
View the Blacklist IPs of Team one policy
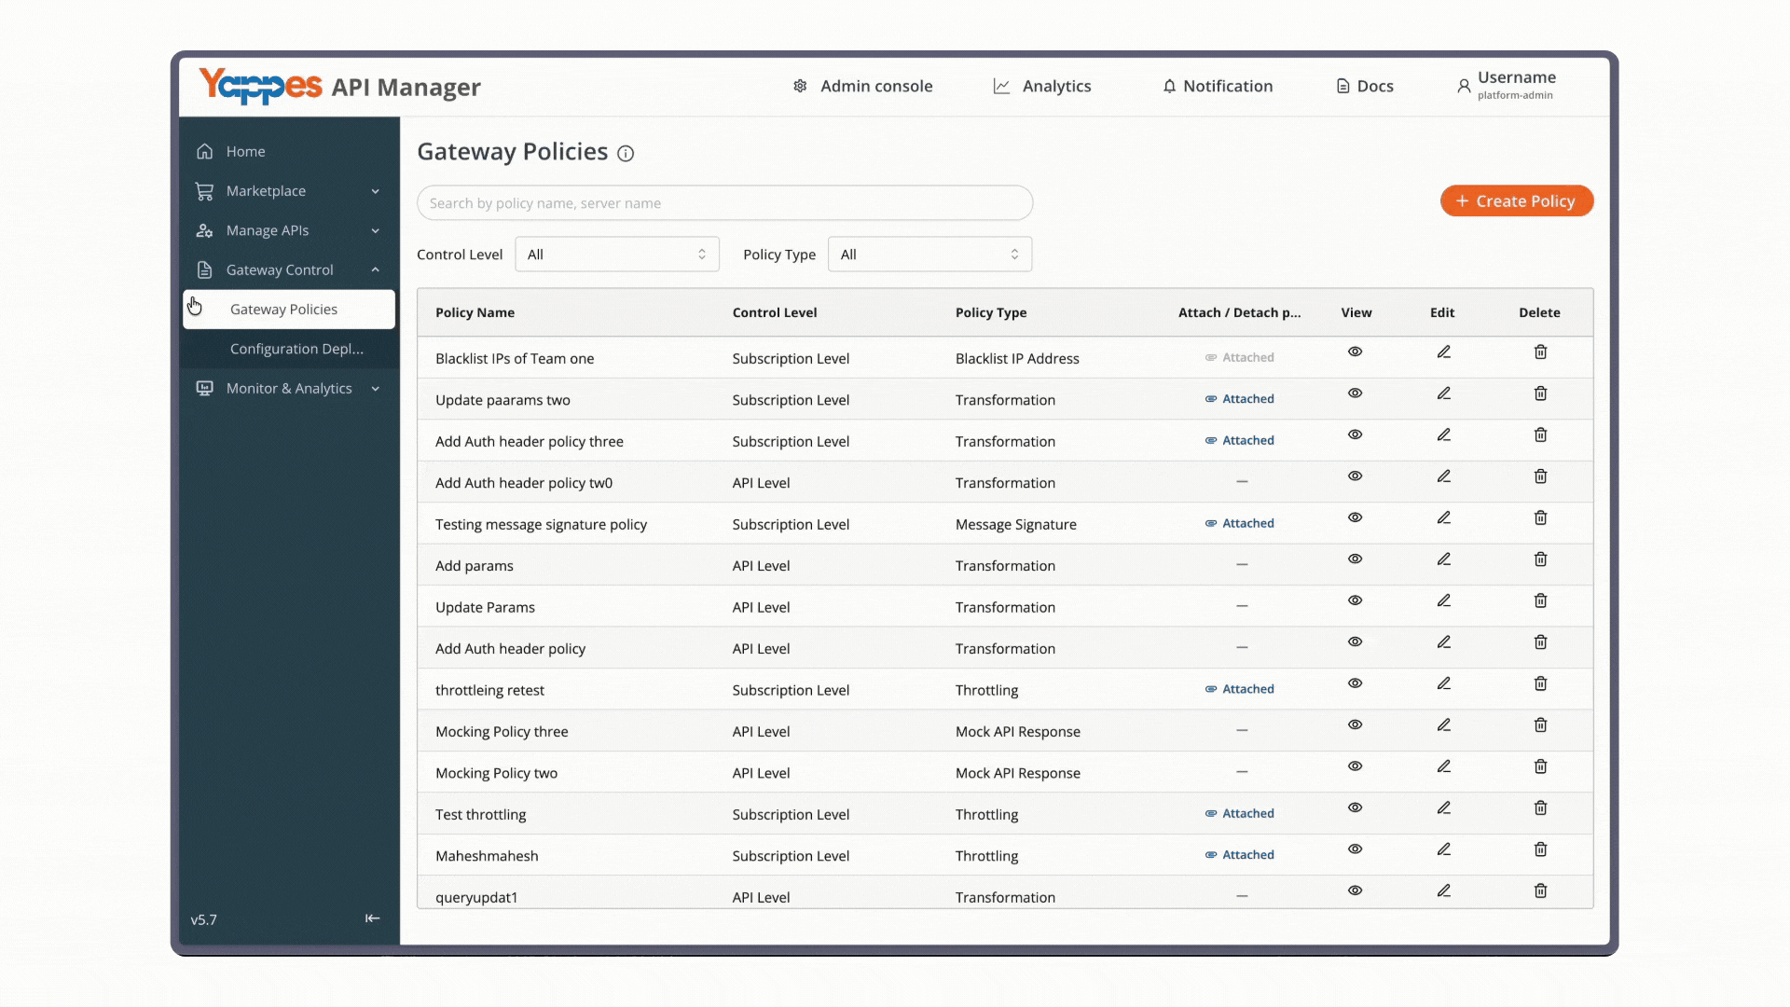point(1355,352)
